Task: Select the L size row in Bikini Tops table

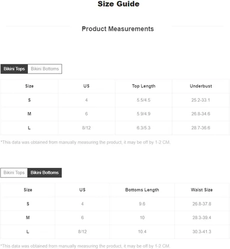Action: point(115,128)
